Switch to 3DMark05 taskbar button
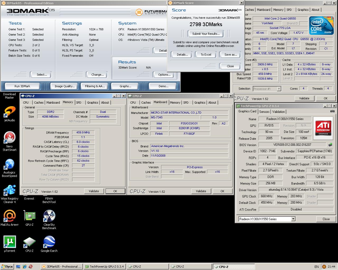 [x=62, y=267]
